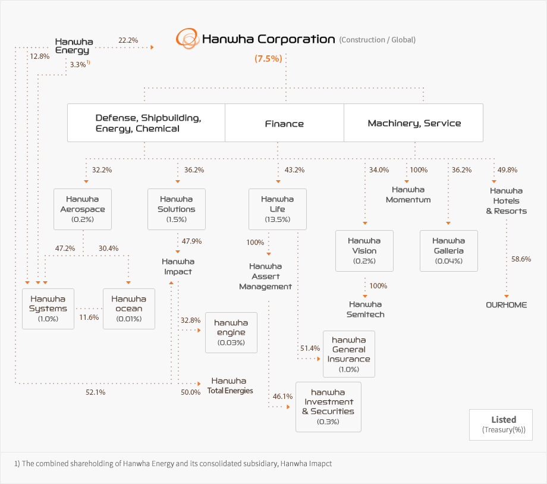Click the Hanwha Energy label
Image resolution: width=547 pixels, height=484 pixels.
(x=72, y=46)
